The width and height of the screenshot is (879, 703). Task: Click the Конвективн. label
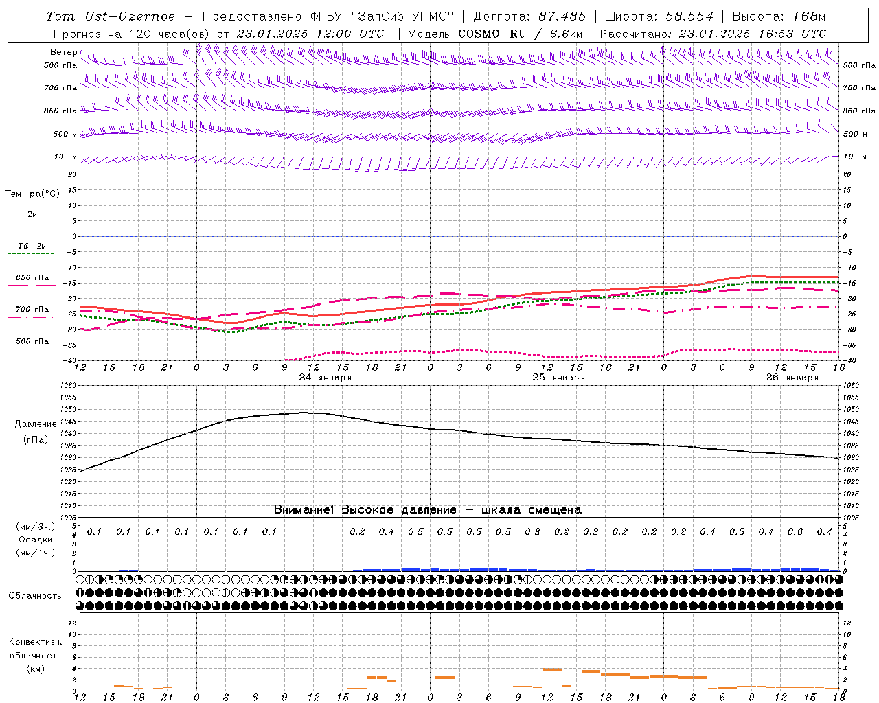(36, 642)
